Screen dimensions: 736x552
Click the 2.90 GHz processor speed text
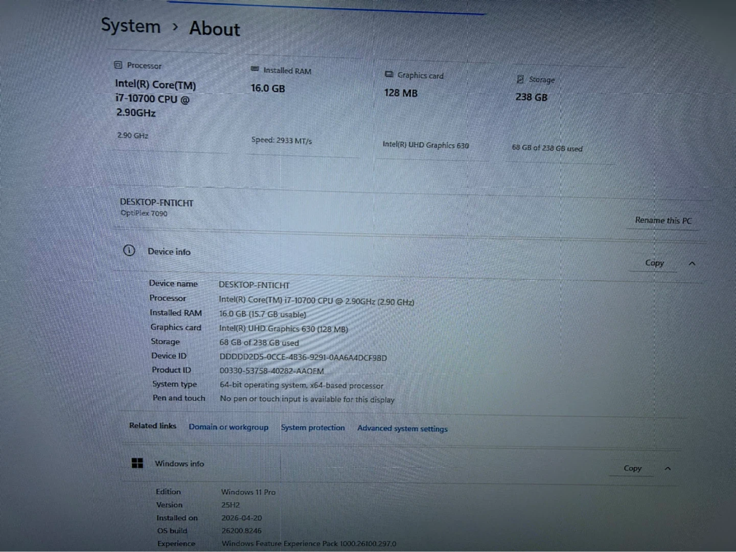click(x=132, y=135)
